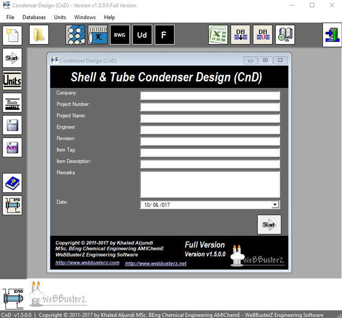Open the Windows menu
The width and height of the screenshot is (342, 318).
coord(85,17)
